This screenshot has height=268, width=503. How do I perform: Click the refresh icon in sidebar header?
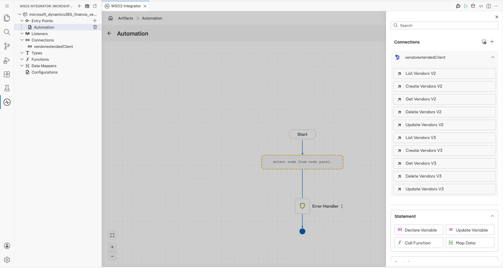[x=95, y=6]
